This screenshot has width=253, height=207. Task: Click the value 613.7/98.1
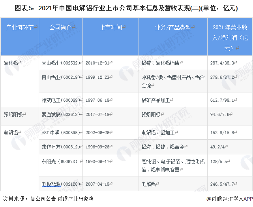[x=222, y=100]
